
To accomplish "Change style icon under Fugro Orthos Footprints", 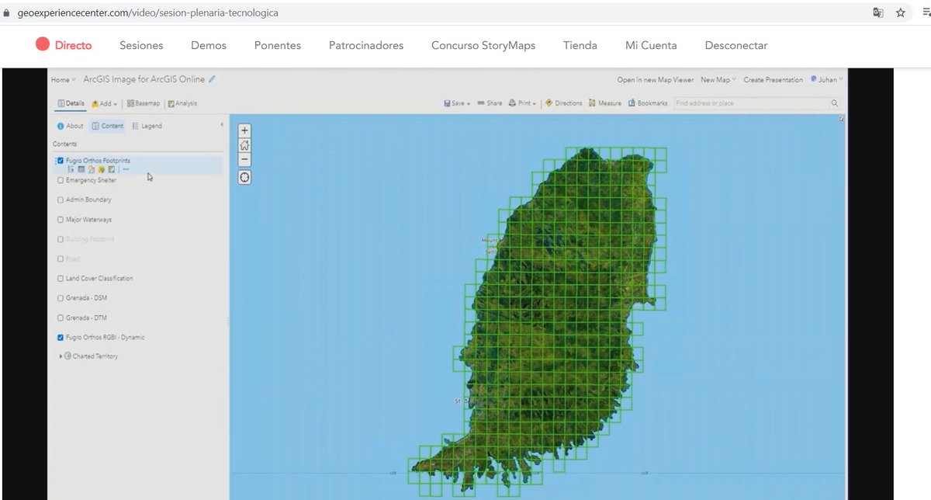I will point(92,168).
